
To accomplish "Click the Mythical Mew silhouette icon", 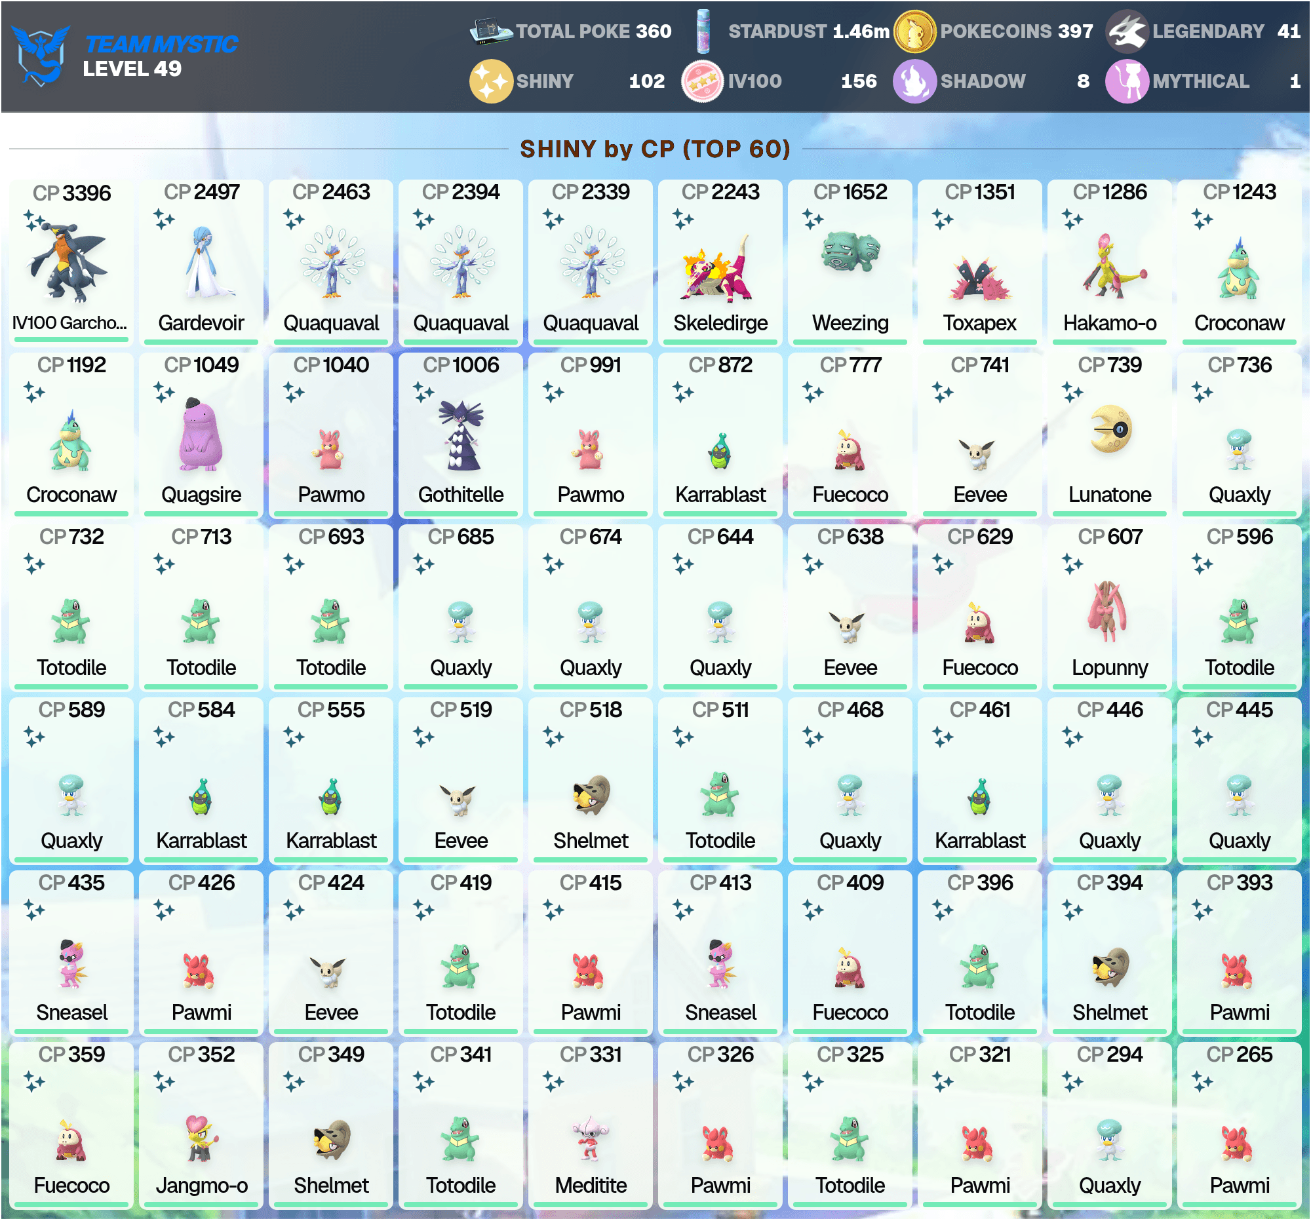I will (x=1127, y=81).
